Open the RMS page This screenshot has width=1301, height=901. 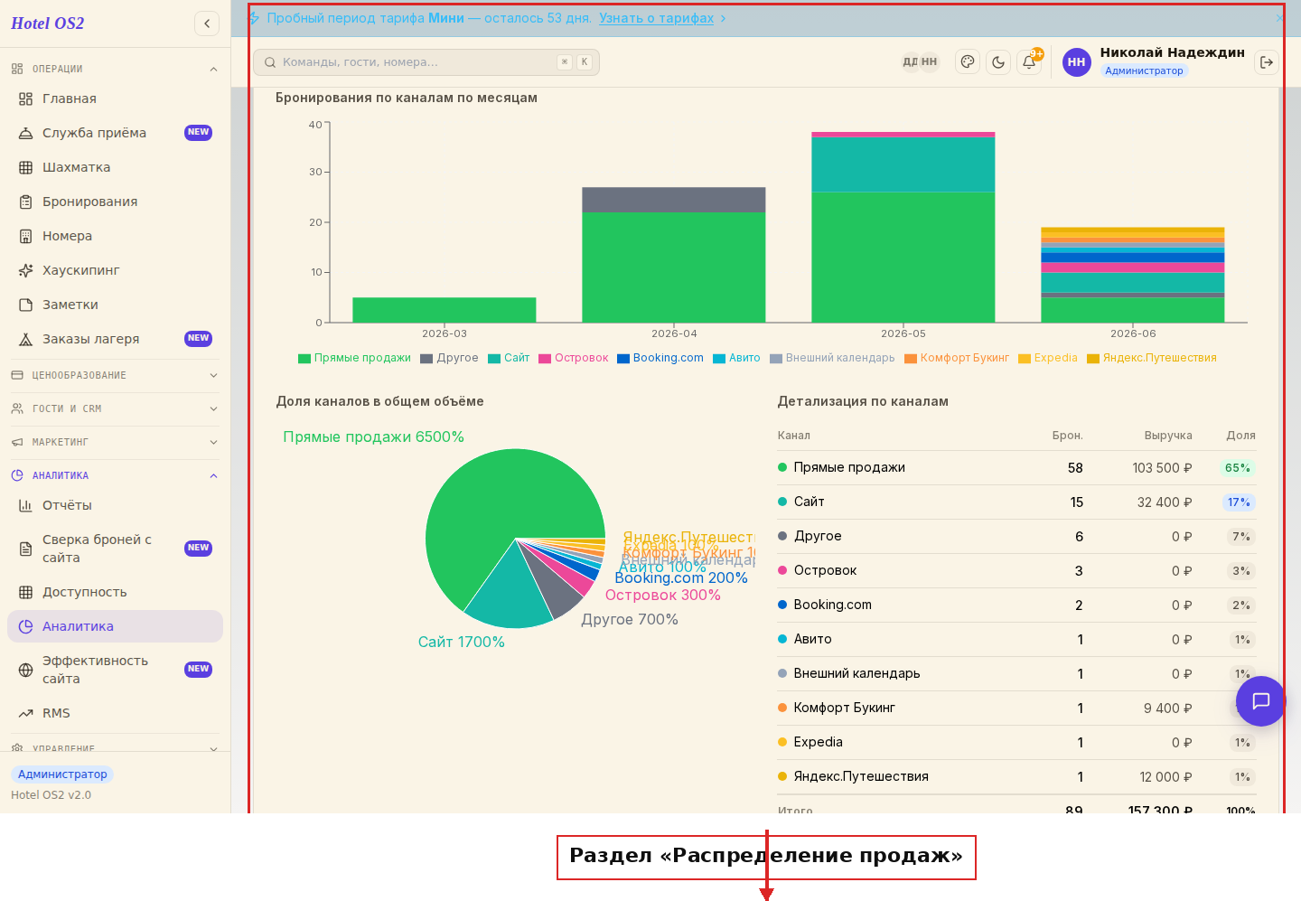(x=115, y=713)
